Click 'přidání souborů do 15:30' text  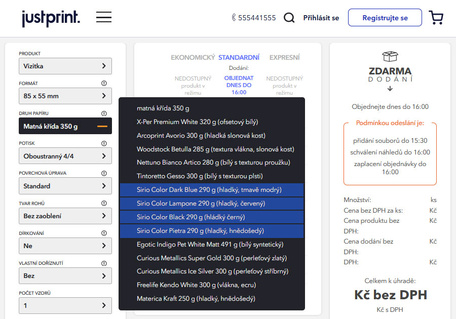(390, 141)
